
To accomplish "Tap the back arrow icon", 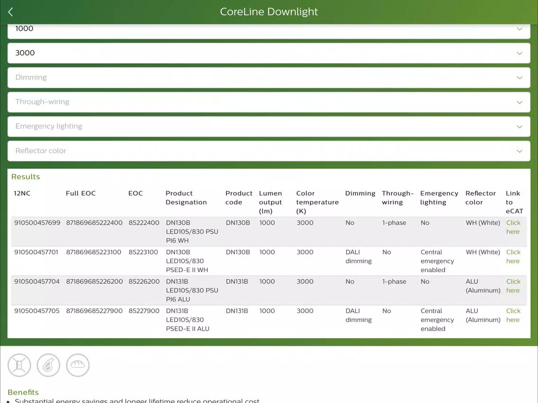I will (x=10, y=12).
